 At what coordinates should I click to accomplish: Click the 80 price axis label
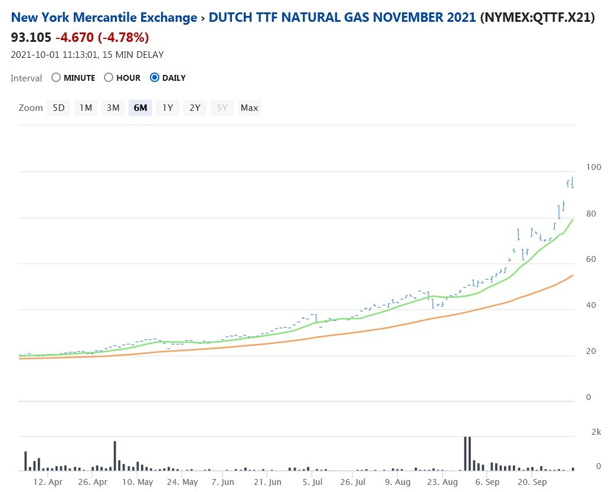pos(591,214)
